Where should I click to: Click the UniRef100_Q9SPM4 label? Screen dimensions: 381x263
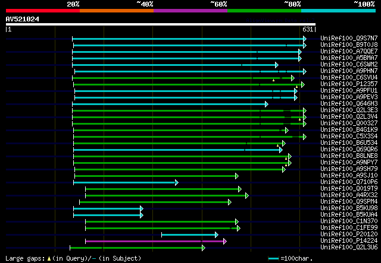tap(349, 202)
